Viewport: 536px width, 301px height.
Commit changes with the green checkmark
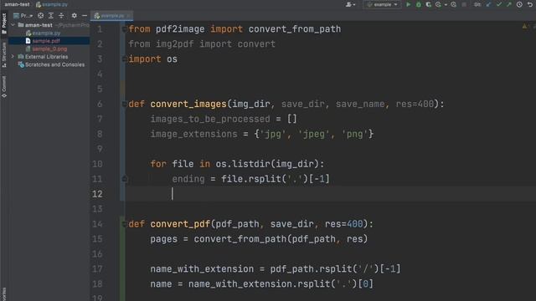(499, 4)
